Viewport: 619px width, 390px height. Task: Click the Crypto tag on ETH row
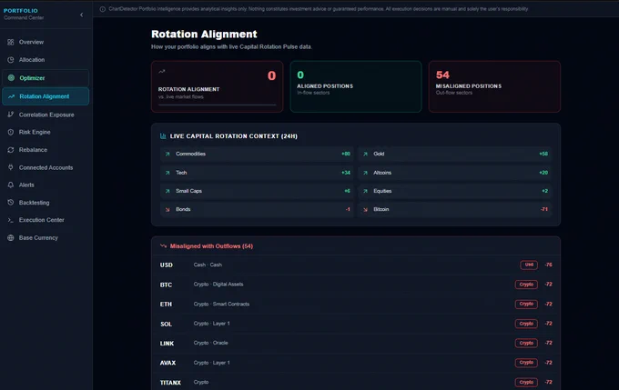click(x=526, y=304)
